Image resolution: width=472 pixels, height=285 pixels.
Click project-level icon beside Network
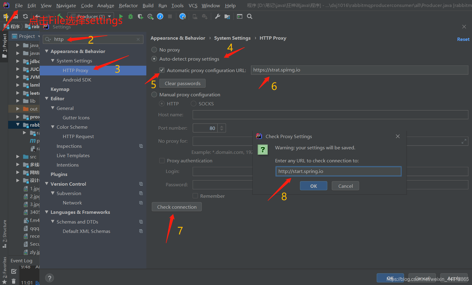click(x=141, y=203)
